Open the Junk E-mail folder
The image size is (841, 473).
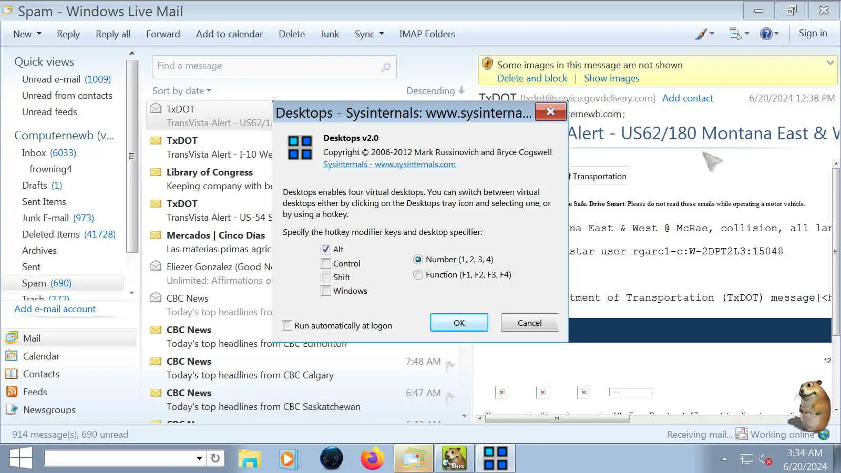(58, 218)
